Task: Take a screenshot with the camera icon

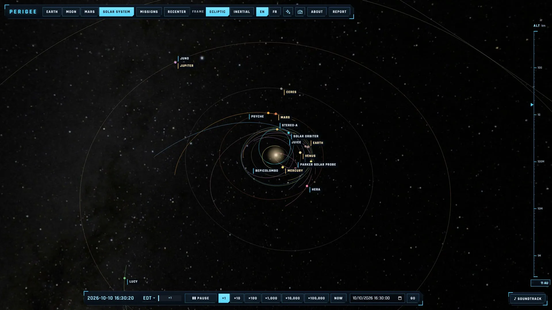Action: click(x=300, y=12)
